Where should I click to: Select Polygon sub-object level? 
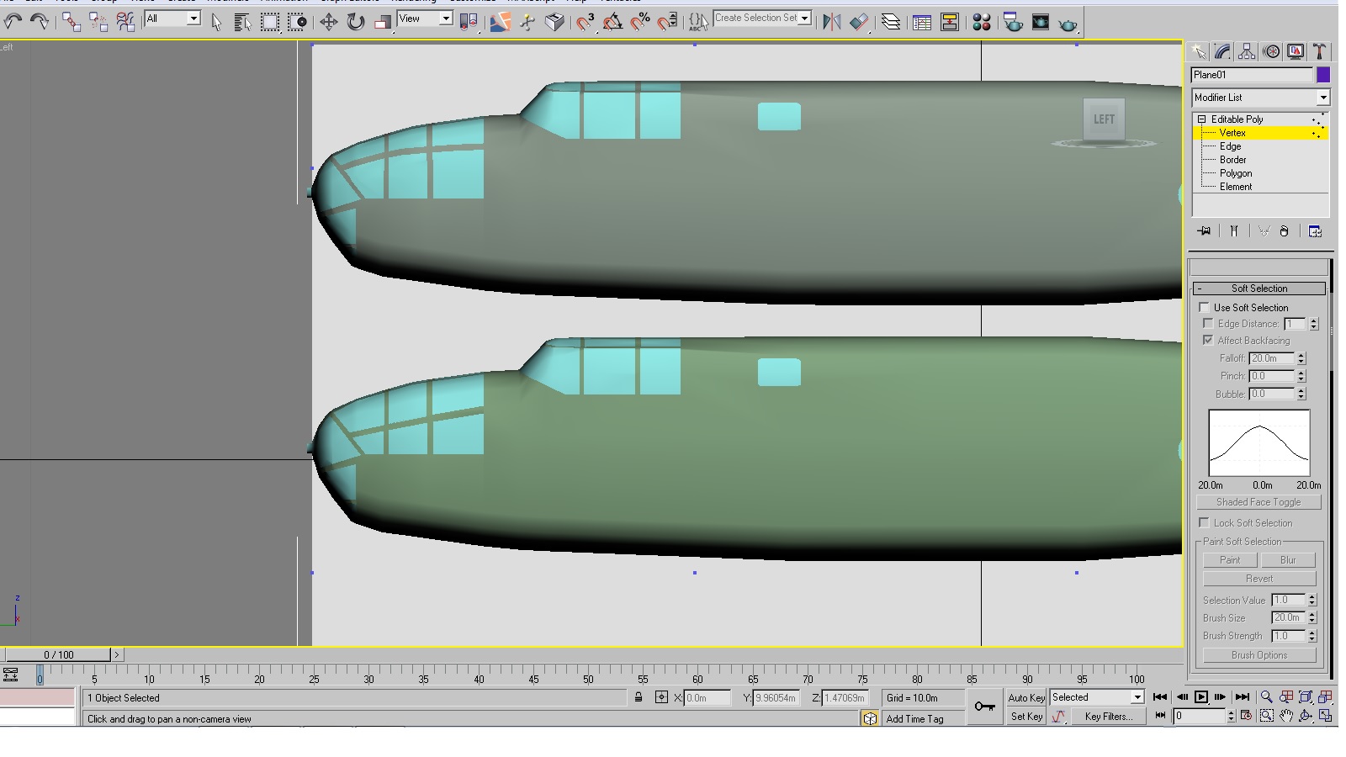tap(1236, 173)
